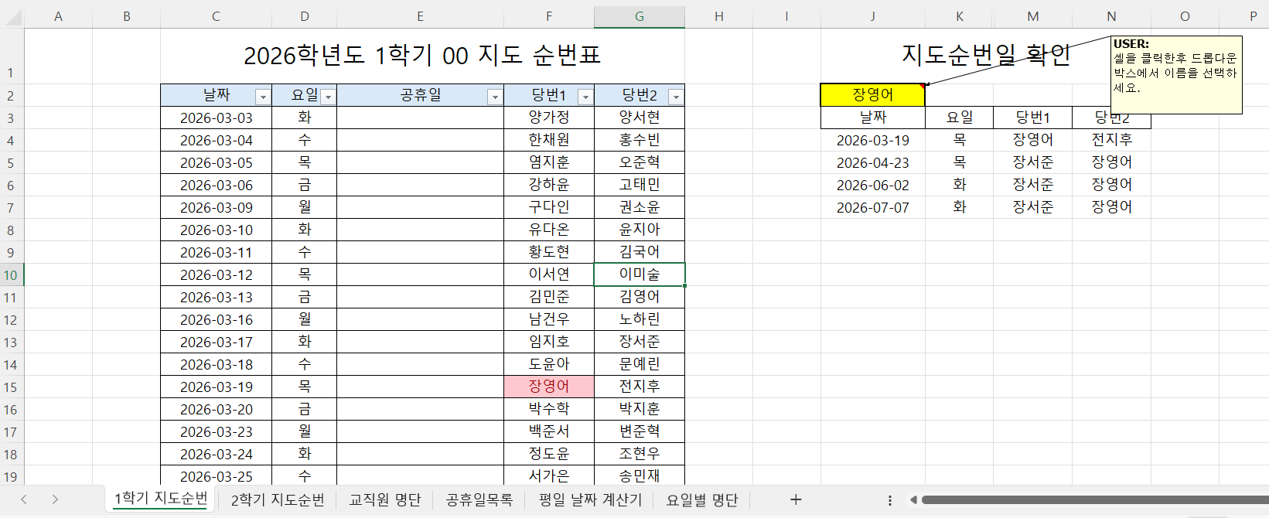
Task: Select the pink highlighted 장영어 cell
Action: pyautogui.click(x=548, y=387)
